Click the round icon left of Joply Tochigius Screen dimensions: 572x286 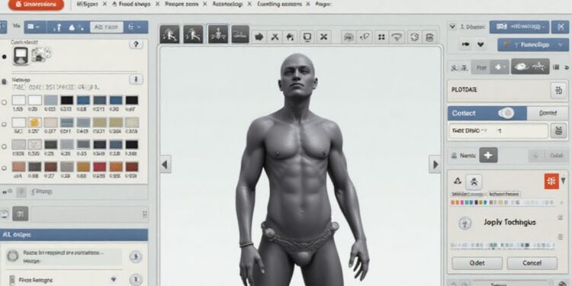point(464,223)
